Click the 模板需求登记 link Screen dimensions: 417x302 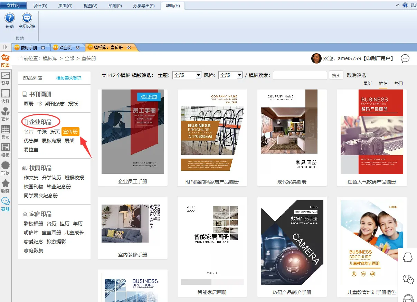click(69, 78)
